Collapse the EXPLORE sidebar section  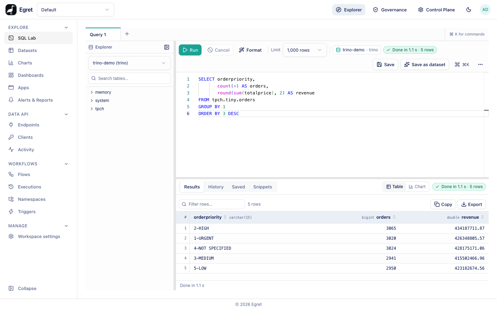point(38,28)
